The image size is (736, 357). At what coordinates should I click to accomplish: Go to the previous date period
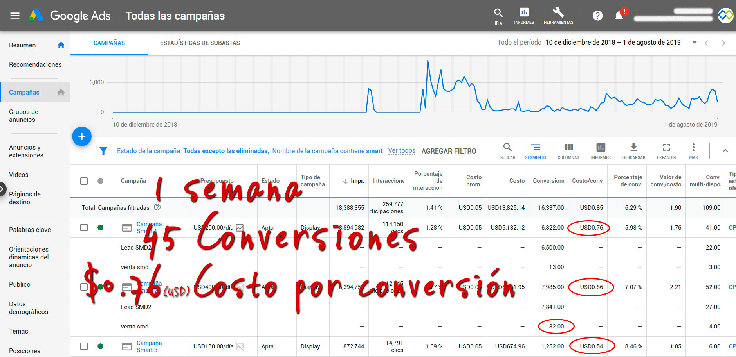pyautogui.click(x=706, y=43)
